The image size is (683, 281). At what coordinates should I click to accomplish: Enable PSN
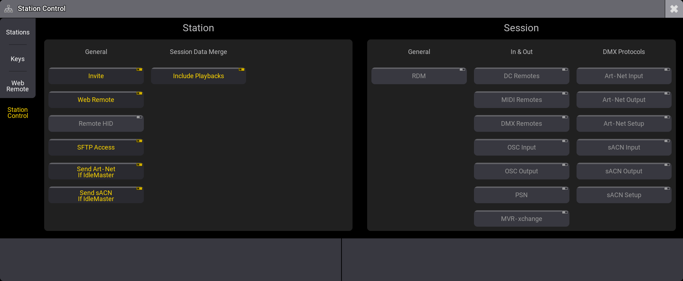tap(521, 195)
